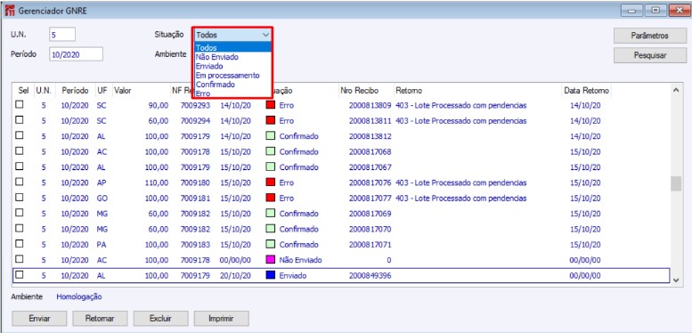Click Retorno message on recibo 2000817077 row
The height and width of the screenshot is (333, 692).
[461, 198]
